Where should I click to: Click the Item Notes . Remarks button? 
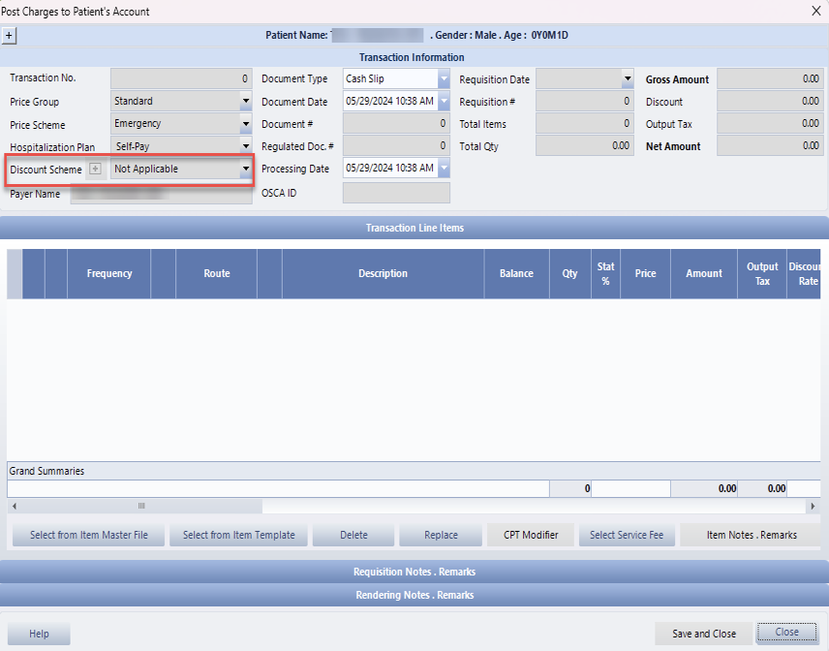point(752,535)
